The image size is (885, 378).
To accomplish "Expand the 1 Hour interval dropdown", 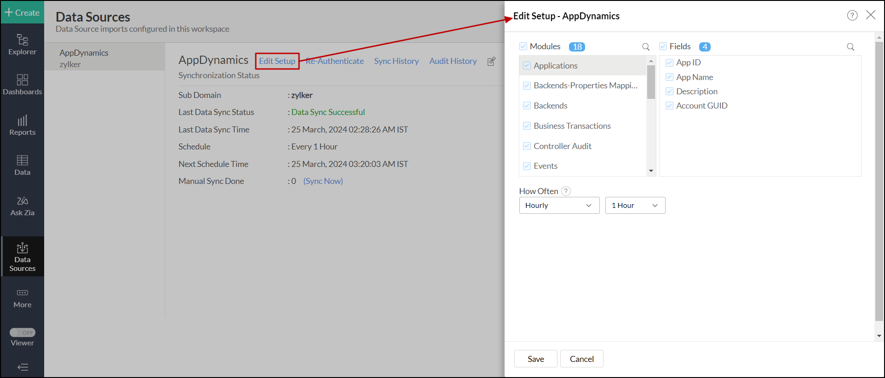I will (x=635, y=206).
